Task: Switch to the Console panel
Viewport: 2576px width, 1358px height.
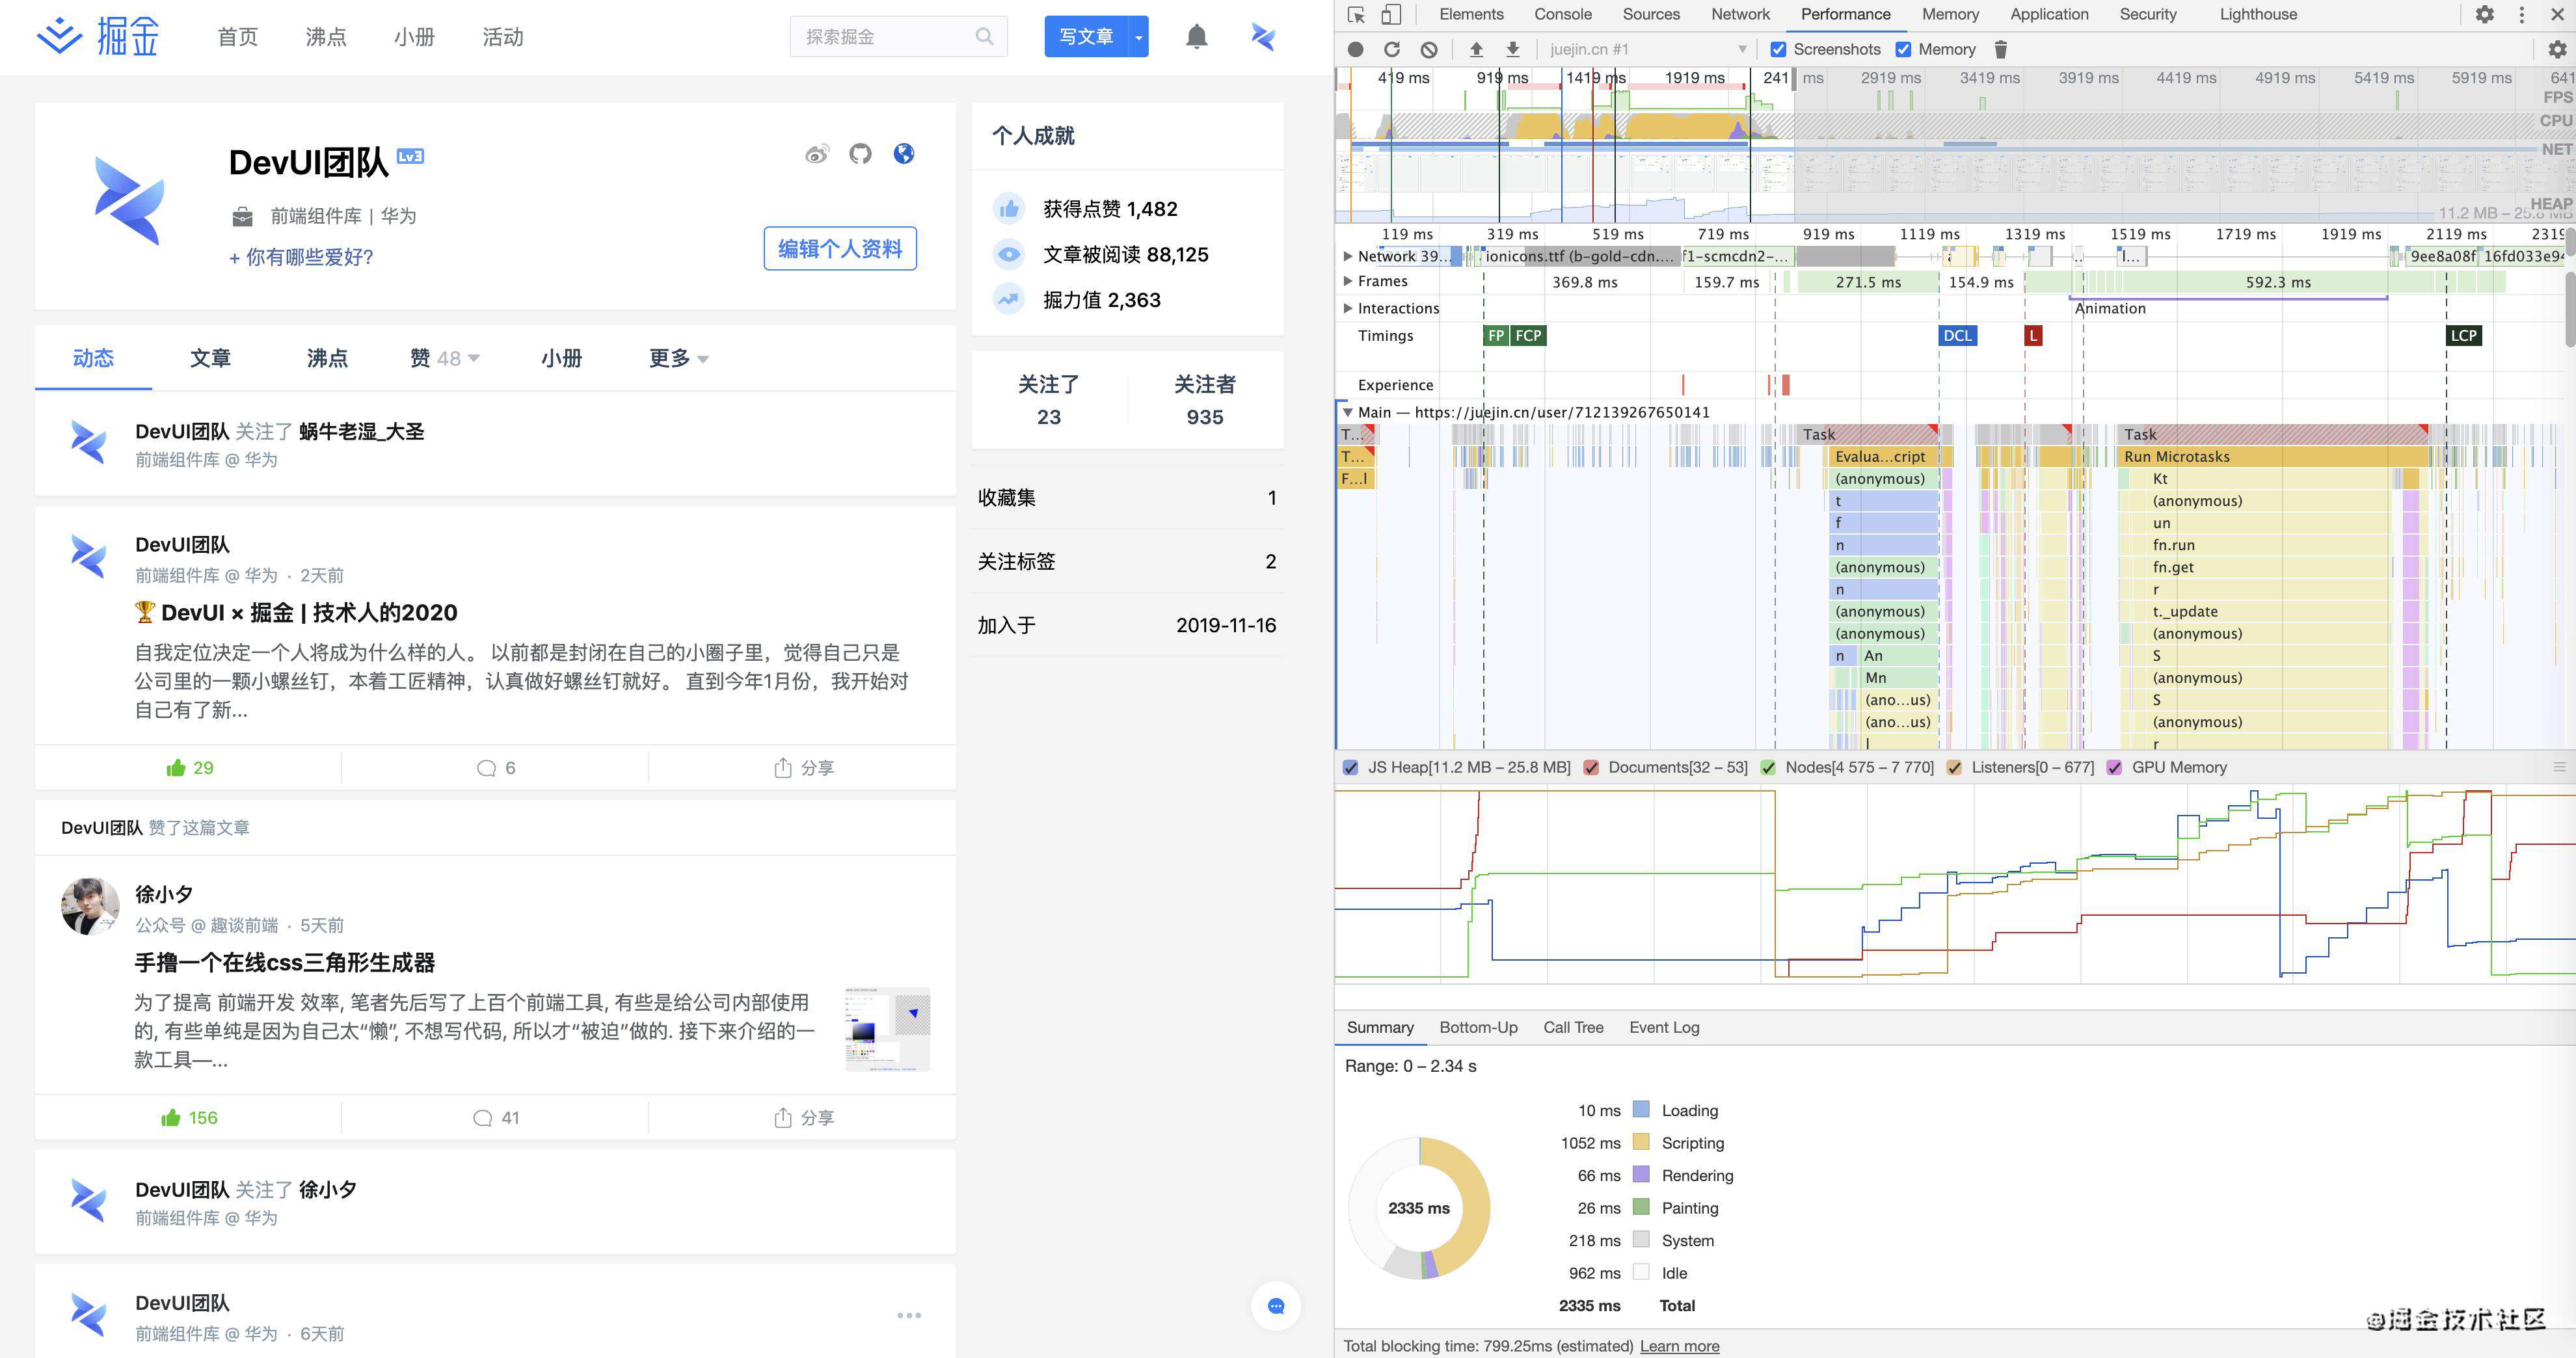Action: (x=1563, y=14)
